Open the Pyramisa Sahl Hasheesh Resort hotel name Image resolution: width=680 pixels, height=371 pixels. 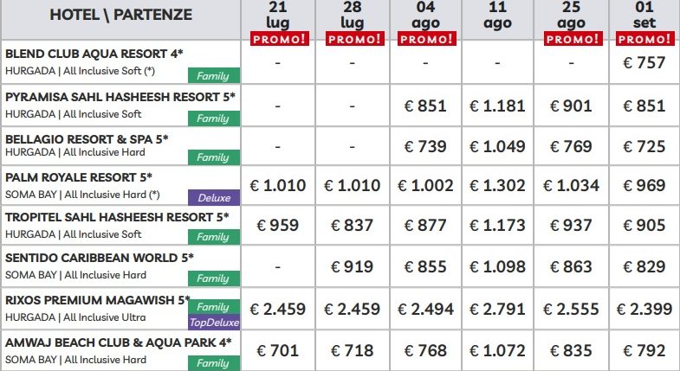tap(120, 97)
